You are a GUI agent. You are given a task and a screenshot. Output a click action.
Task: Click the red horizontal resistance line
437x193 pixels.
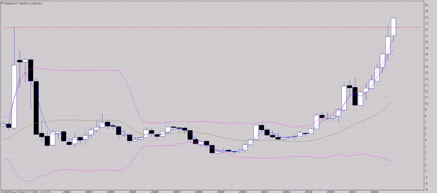[x=212, y=27]
